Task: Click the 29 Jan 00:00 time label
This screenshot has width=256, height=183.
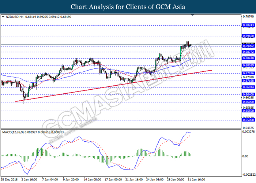Action: click(176, 180)
